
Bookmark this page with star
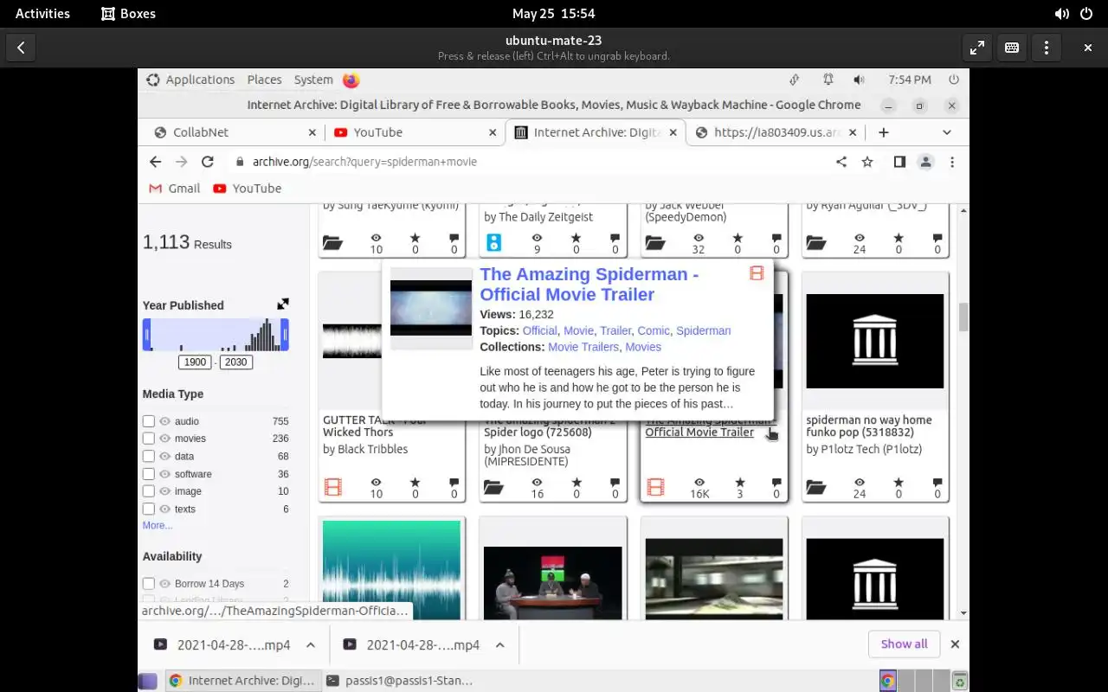[x=867, y=162]
